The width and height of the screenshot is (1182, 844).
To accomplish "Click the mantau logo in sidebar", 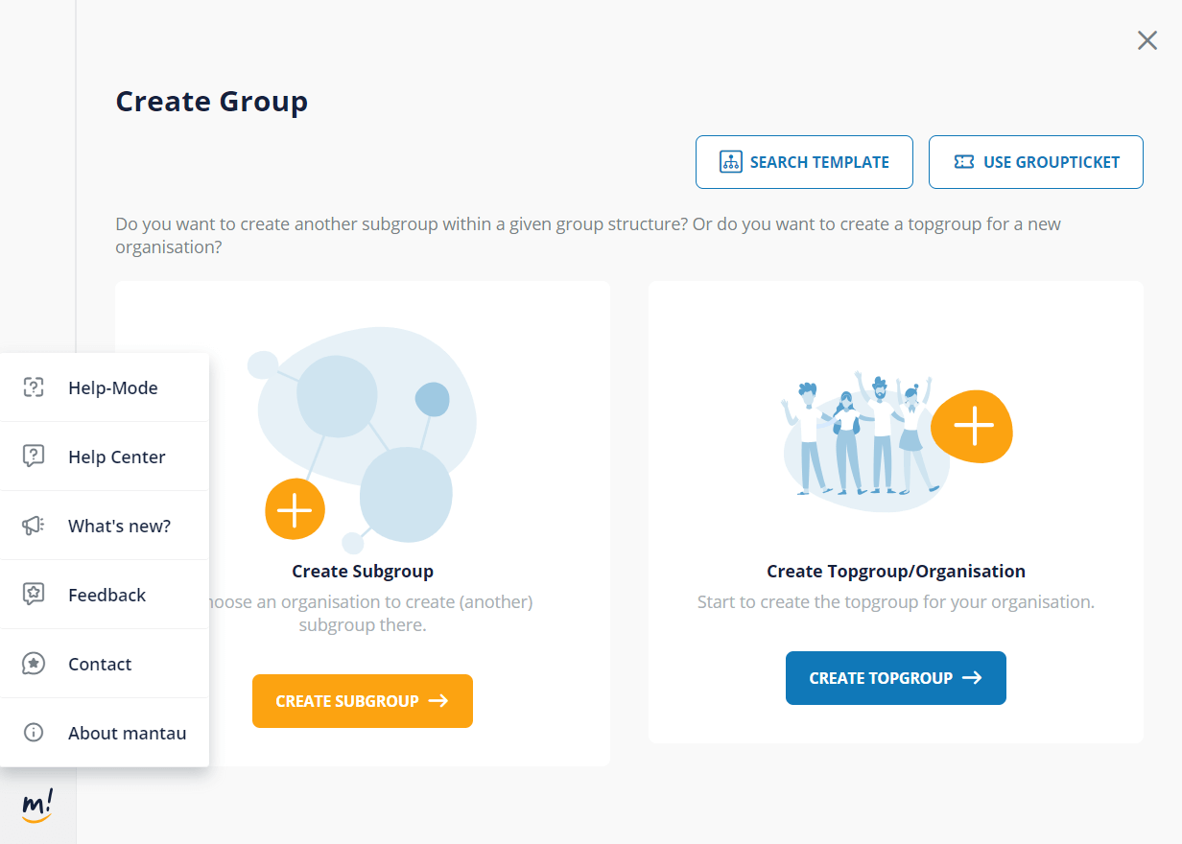I will pyautogui.click(x=36, y=806).
